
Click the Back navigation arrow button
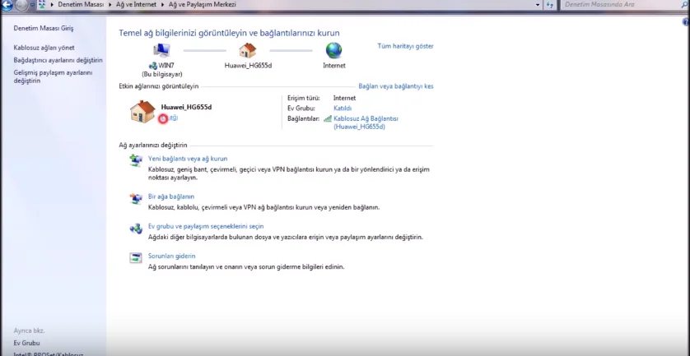pyautogui.click(x=6, y=5)
